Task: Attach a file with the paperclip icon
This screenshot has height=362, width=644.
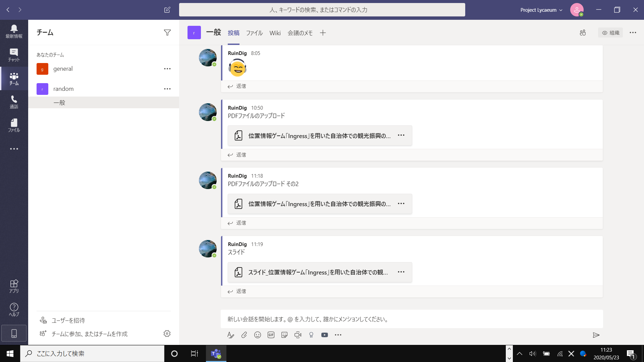Action: tap(244, 335)
